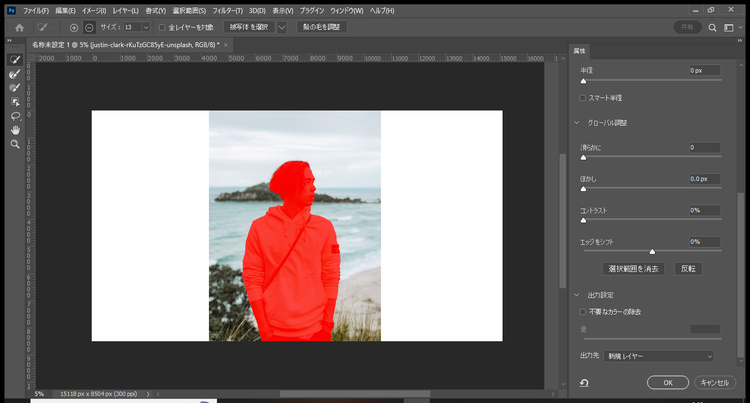Image resolution: width=750 pixels, height=403 pixels.
Task: Select the Brush tool in the left toolbar
Action: [15, 87]
